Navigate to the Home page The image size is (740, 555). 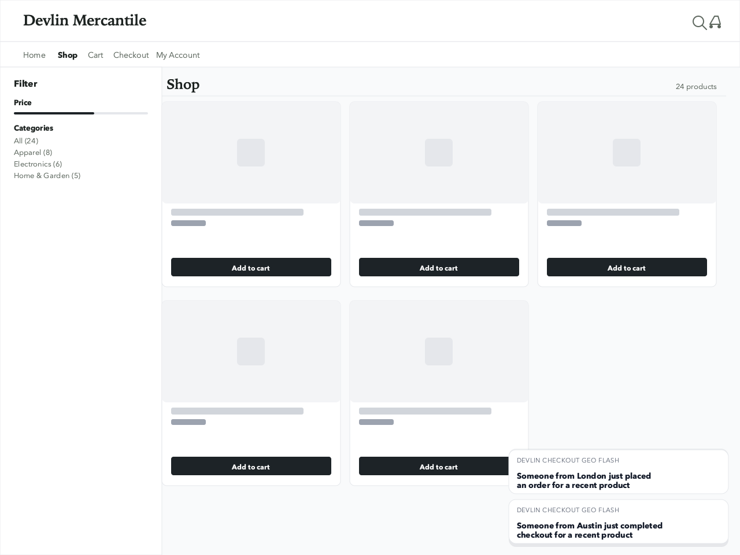[x=34, y=54]
